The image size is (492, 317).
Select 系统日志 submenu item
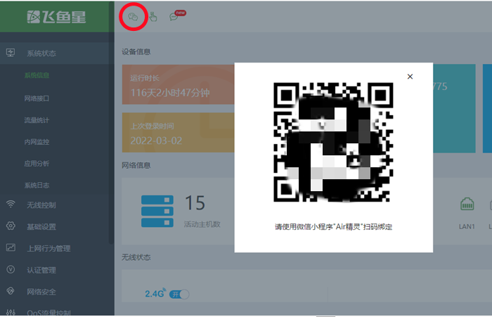(x=37, y=185)
